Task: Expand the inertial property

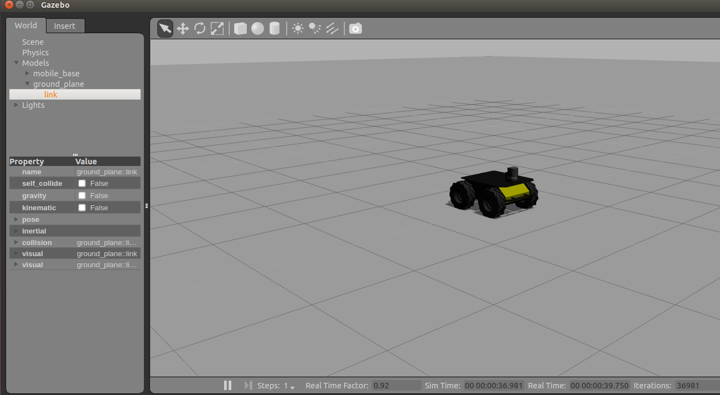Action: 16,231
